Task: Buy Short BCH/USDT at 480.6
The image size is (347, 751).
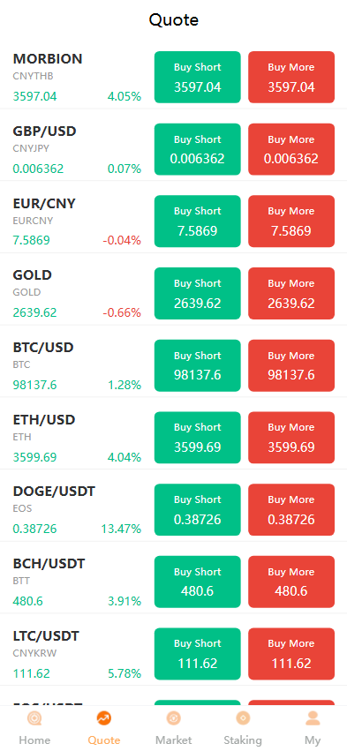Action: 198,582
